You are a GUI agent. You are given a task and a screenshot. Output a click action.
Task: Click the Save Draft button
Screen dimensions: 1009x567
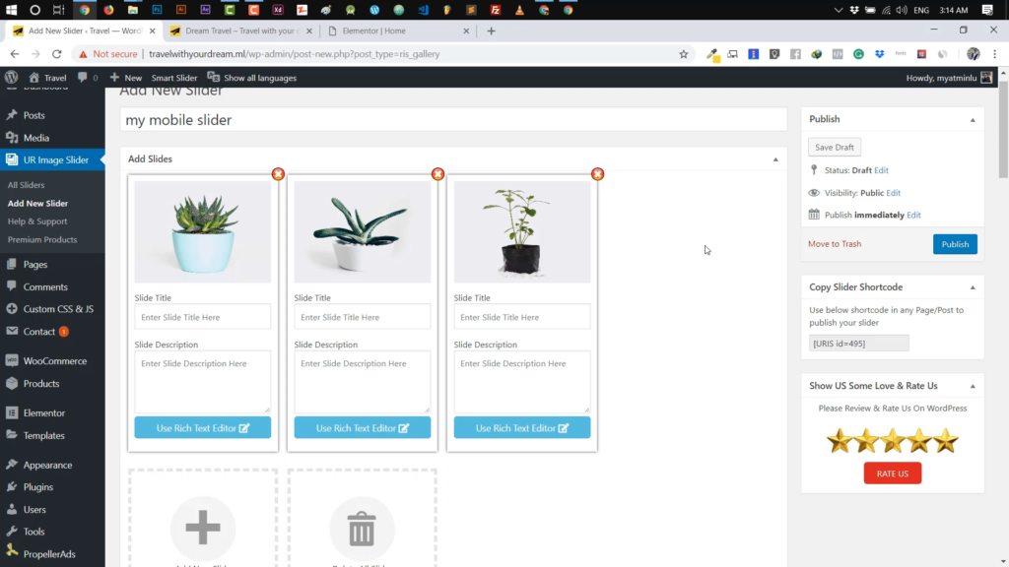point(835,148)
